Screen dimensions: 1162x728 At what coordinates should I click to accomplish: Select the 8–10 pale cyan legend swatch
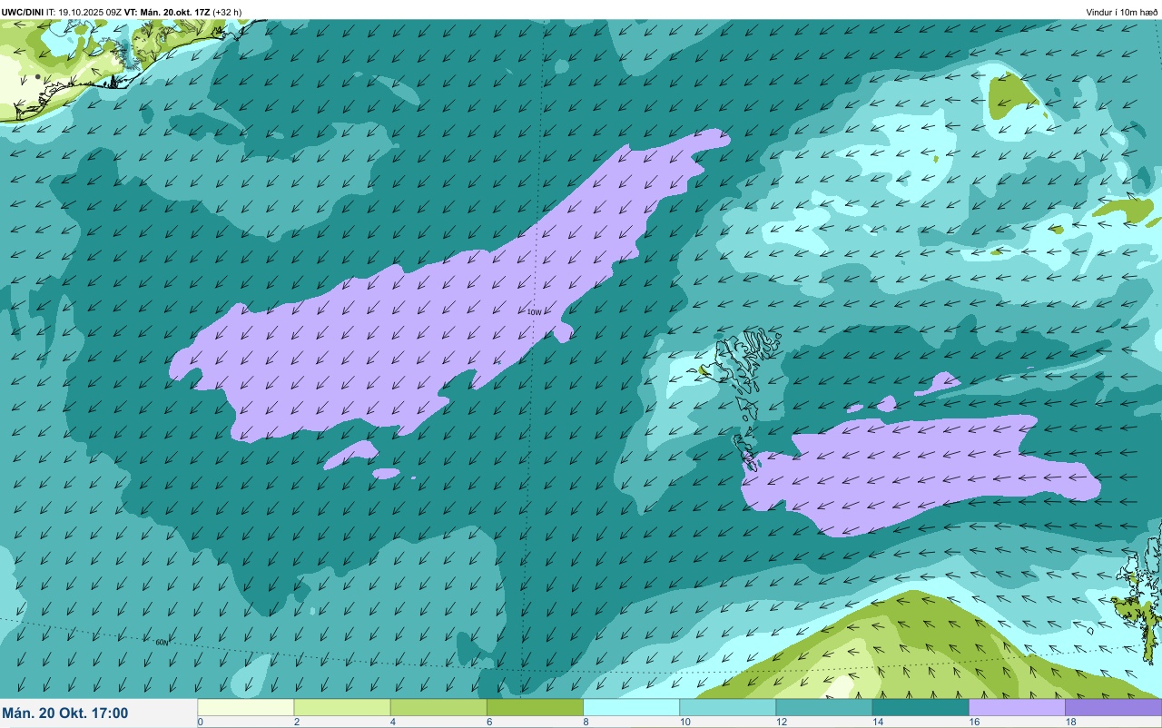tap(631, 707)
